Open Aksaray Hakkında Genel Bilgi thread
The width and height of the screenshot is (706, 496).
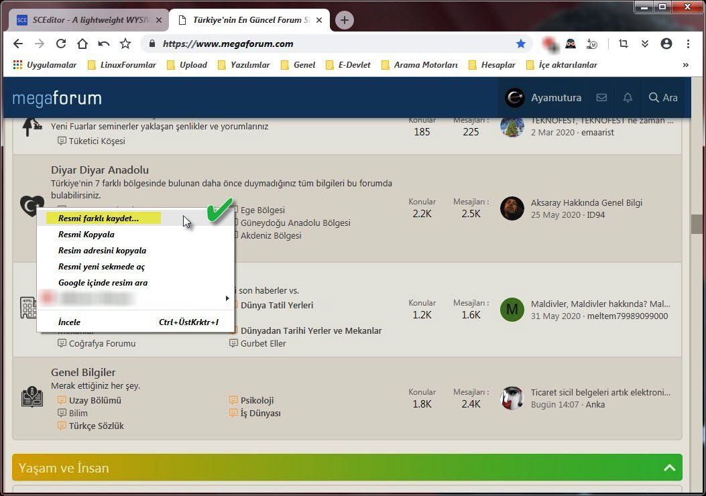click(x=586, y=203)
